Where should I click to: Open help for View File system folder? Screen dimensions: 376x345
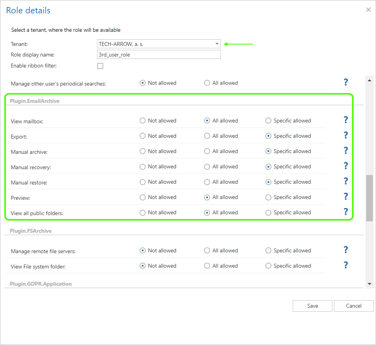click(346, 265)
